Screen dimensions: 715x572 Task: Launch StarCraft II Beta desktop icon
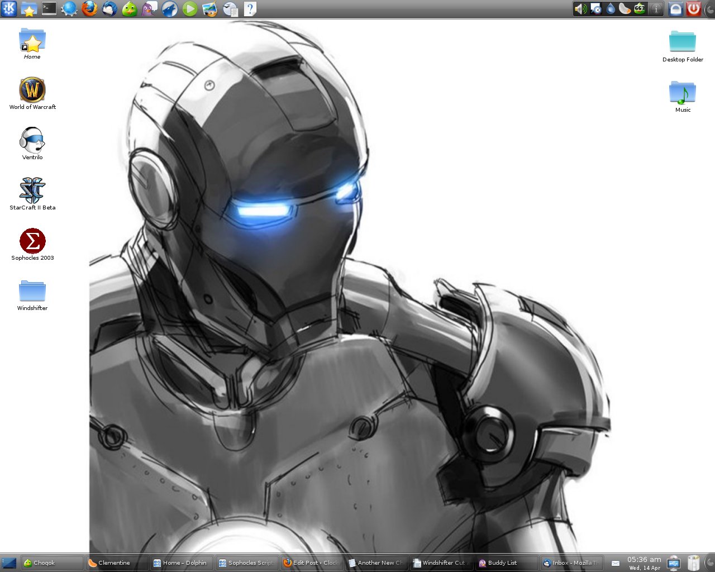tap(32, 194)
